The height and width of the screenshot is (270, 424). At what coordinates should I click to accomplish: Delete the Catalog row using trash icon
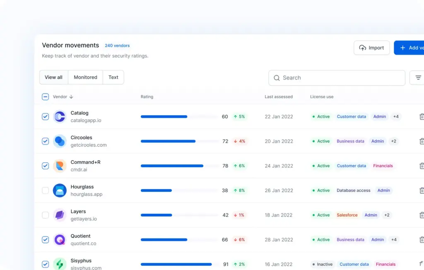(x=422, y=117)
